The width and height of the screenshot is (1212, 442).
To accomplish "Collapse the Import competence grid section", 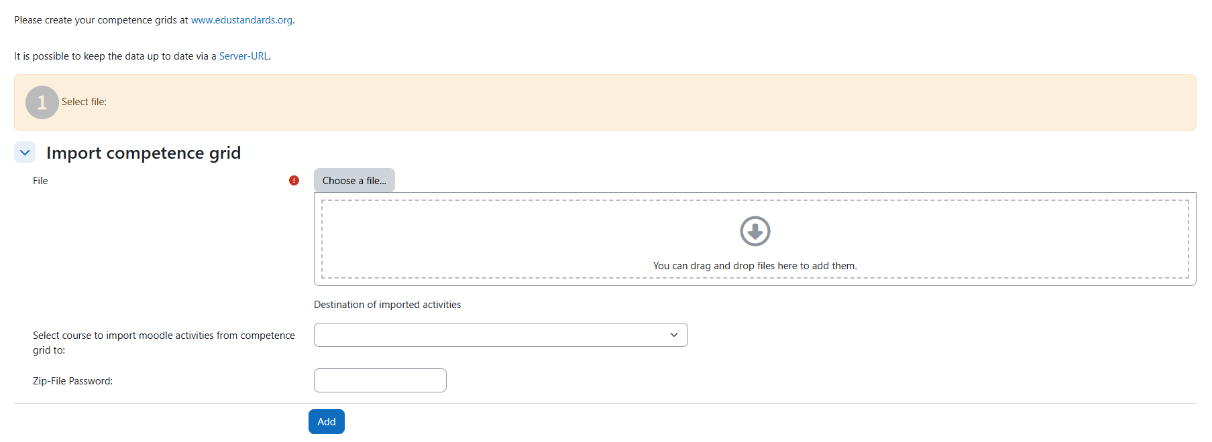I will tap(25, 153).
